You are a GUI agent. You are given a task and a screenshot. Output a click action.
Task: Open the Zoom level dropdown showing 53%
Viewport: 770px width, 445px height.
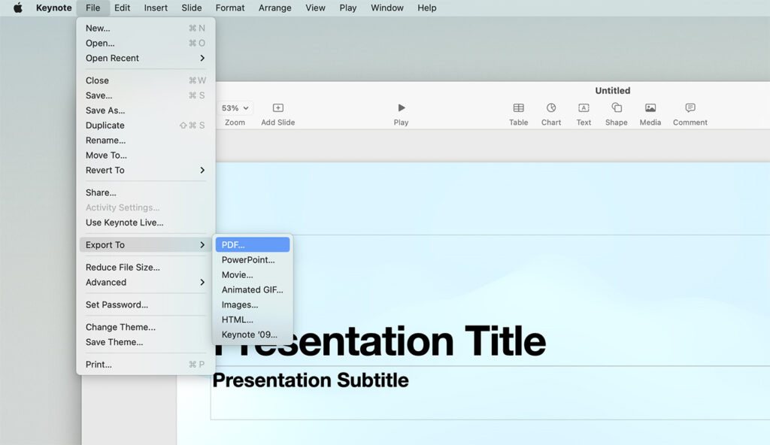click(x=235, y=107)
